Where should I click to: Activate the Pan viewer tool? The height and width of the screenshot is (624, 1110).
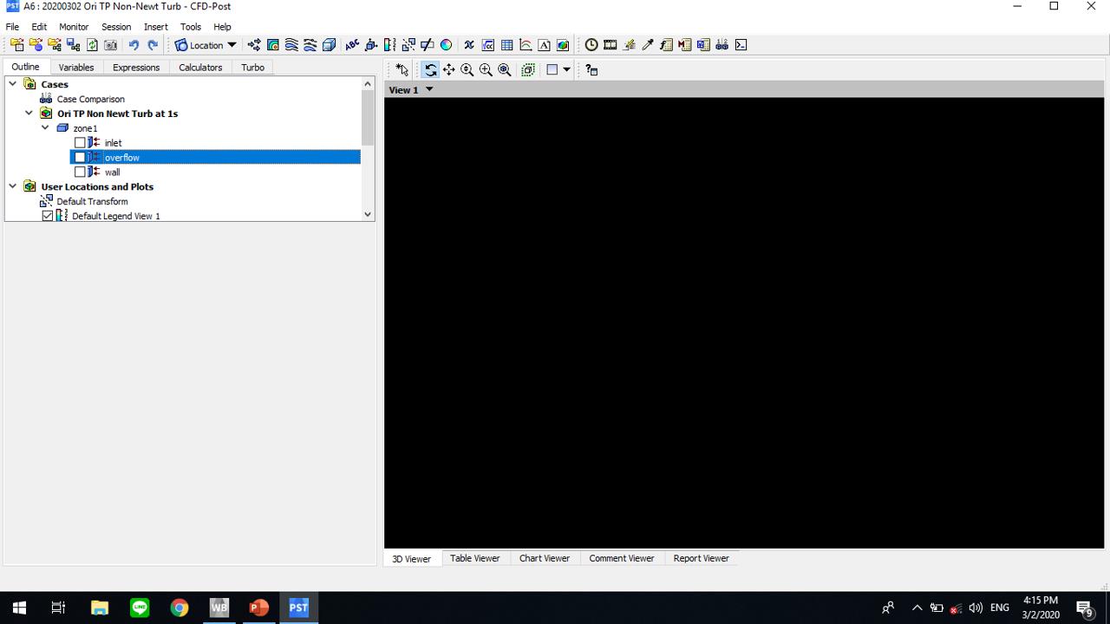pyautogui.click(x=448, y=70)
